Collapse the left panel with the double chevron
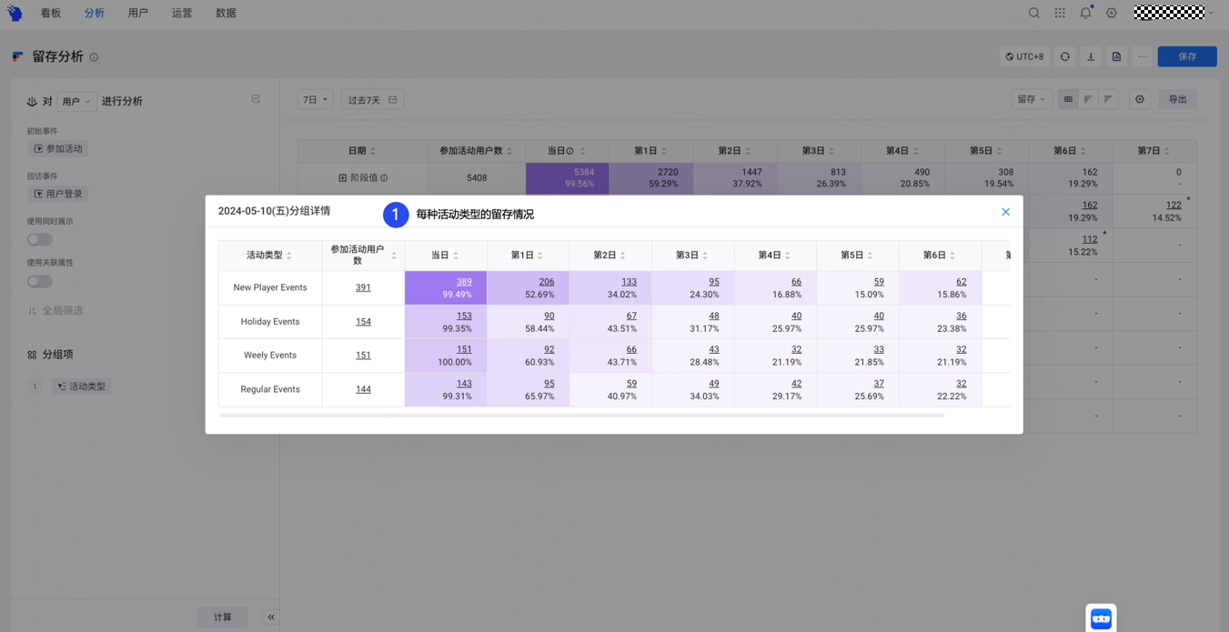 [x=271, y=617]
